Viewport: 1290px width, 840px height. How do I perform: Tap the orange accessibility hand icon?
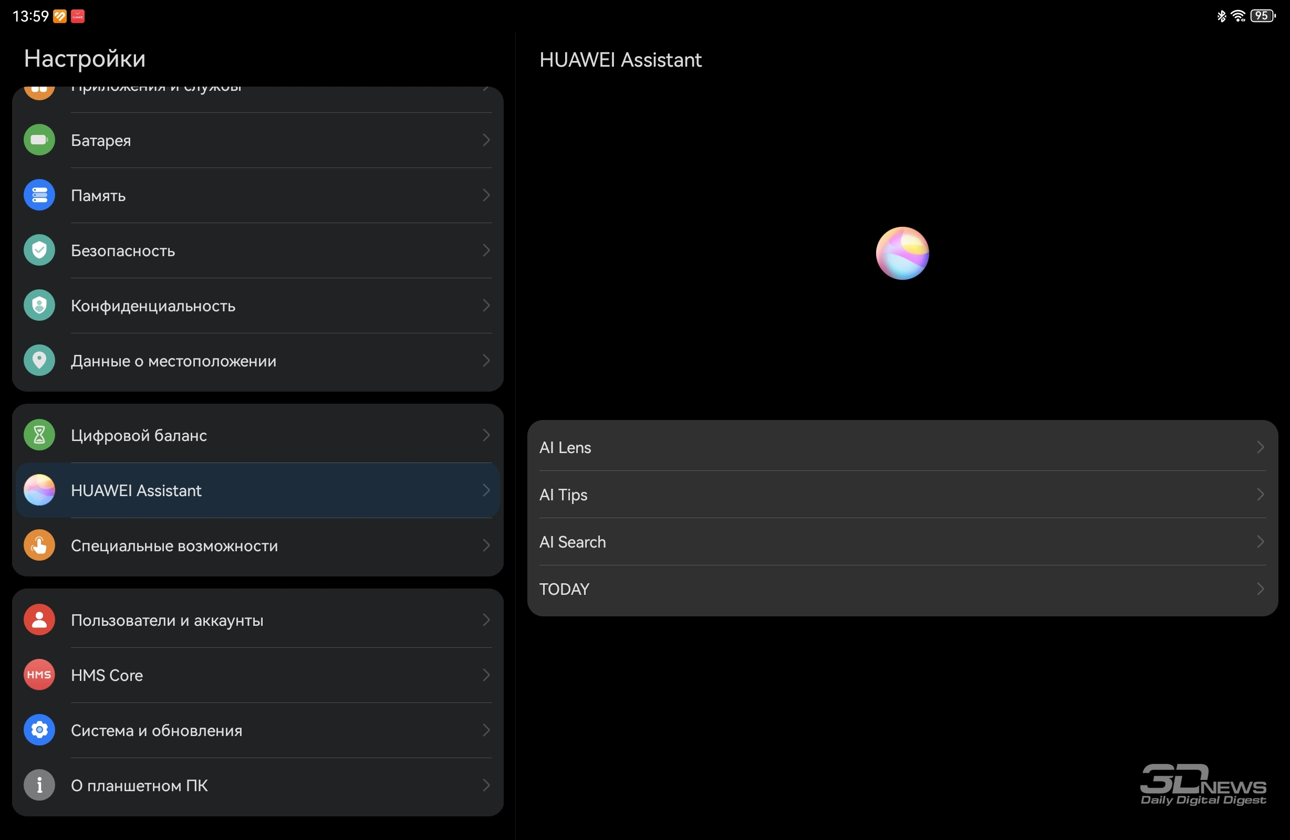click(39, 545)
